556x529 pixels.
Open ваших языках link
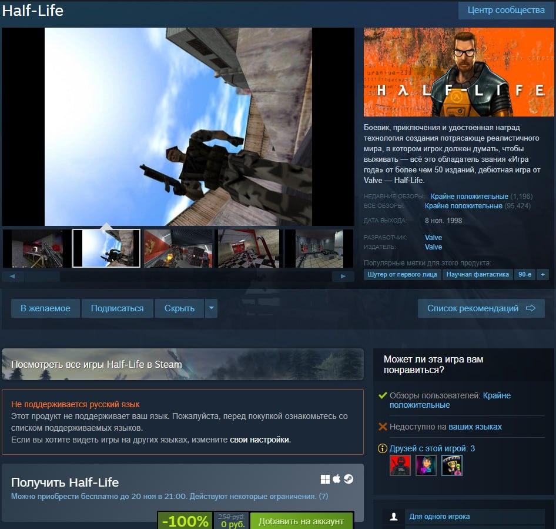coord(475,427)
